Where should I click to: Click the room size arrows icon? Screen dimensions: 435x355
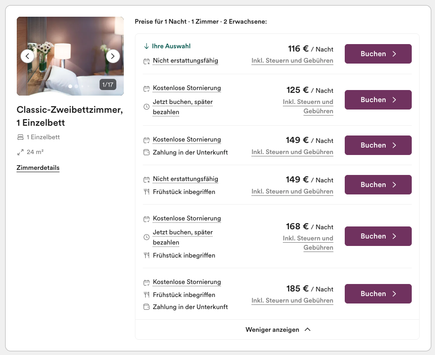pos(20,152)
